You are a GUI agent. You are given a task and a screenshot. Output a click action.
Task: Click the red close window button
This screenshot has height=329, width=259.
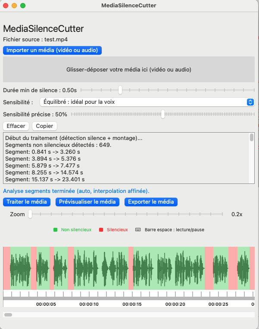point(6,6)
